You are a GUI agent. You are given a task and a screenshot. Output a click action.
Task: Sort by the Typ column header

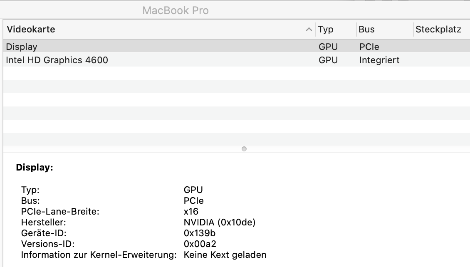click(x=326, y=30)
